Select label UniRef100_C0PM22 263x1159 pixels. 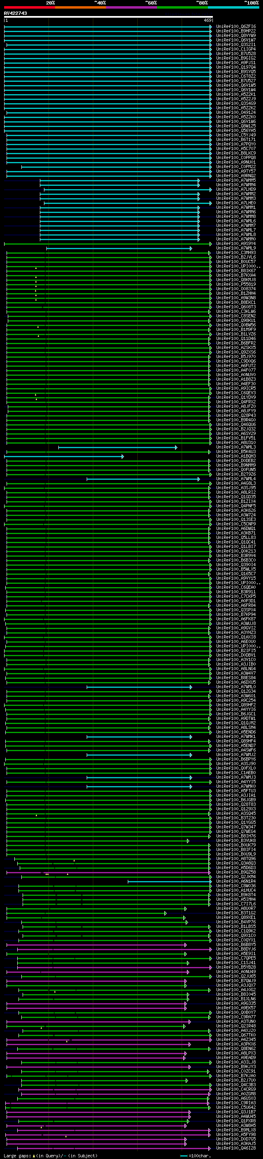click(236, 167)
